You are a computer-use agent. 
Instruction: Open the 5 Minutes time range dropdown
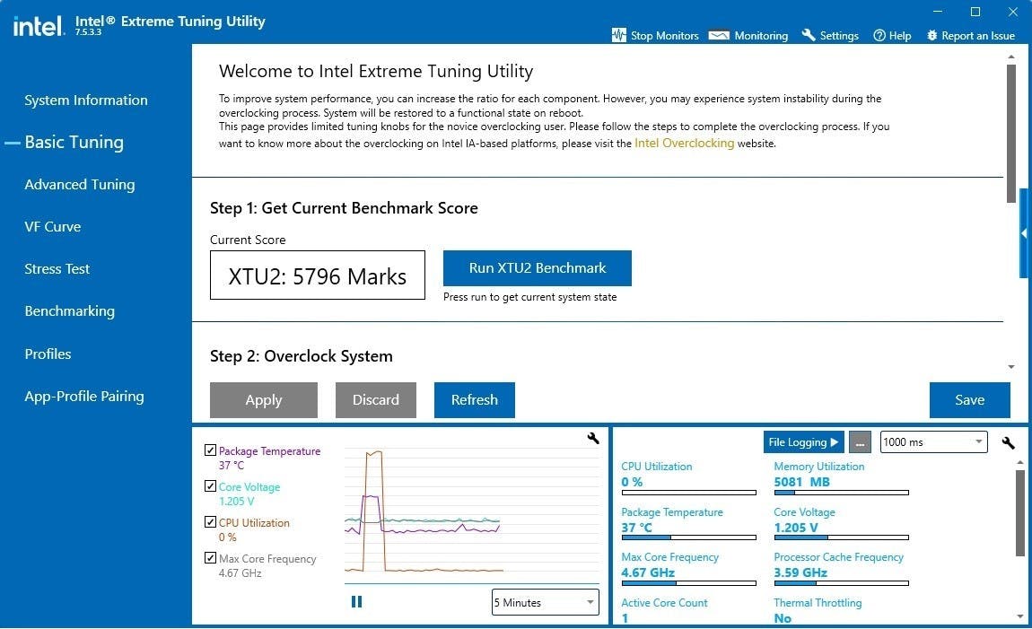545,603
